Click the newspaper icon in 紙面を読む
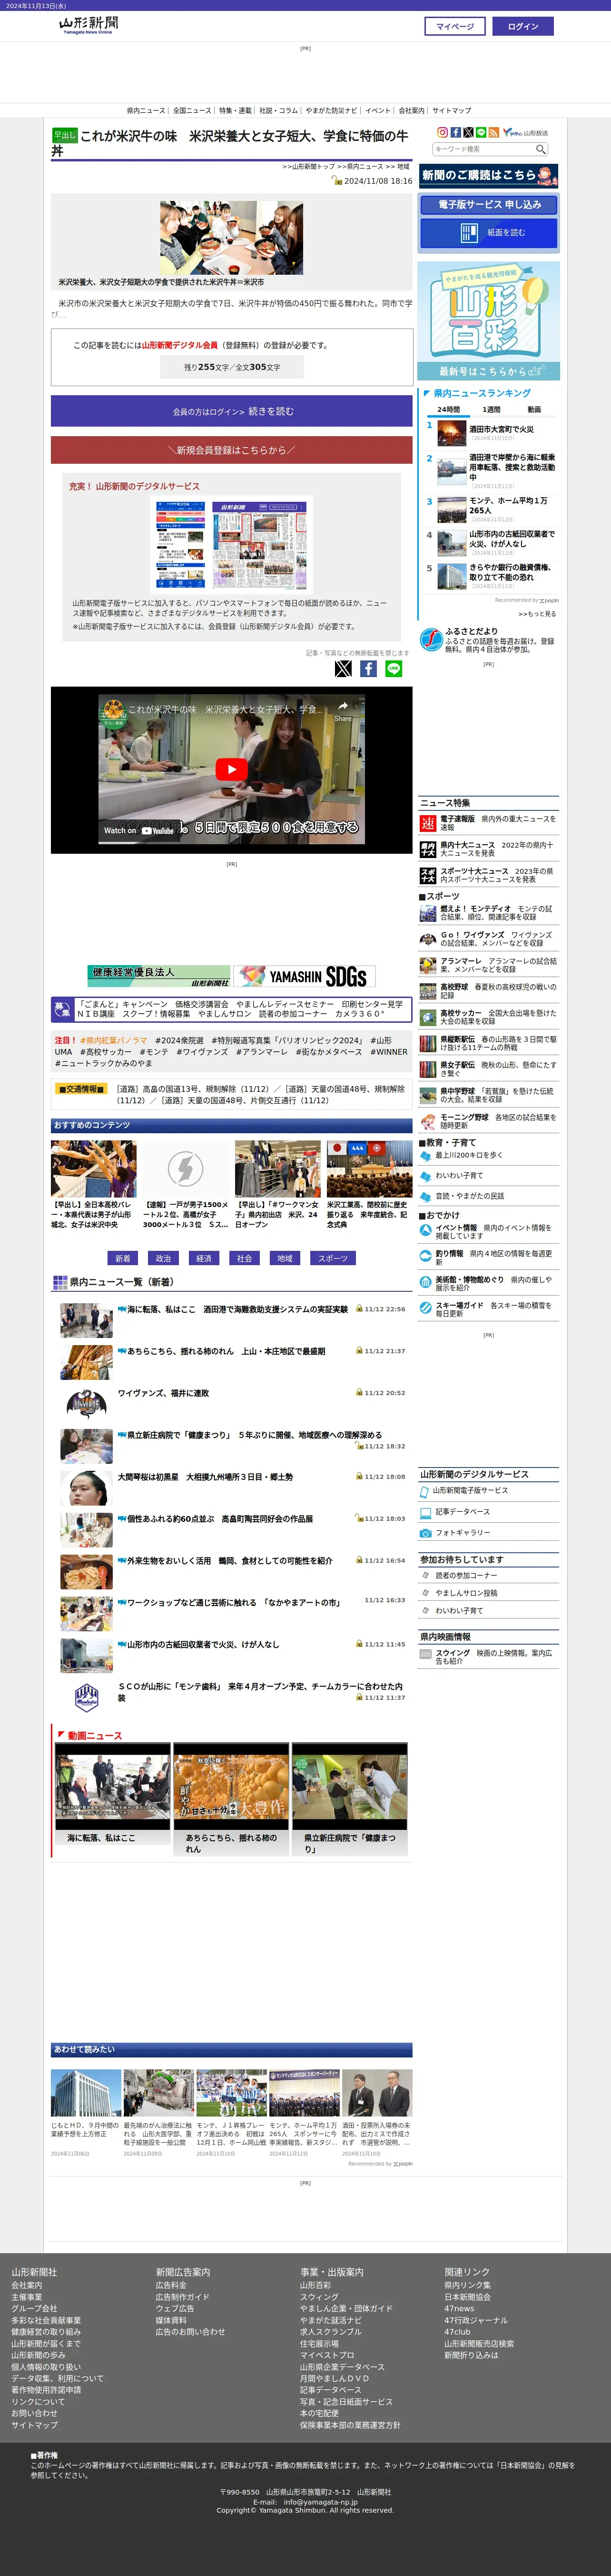Image resolution: width=611 pixels, height=2576 pixels. tap(469, 233)
